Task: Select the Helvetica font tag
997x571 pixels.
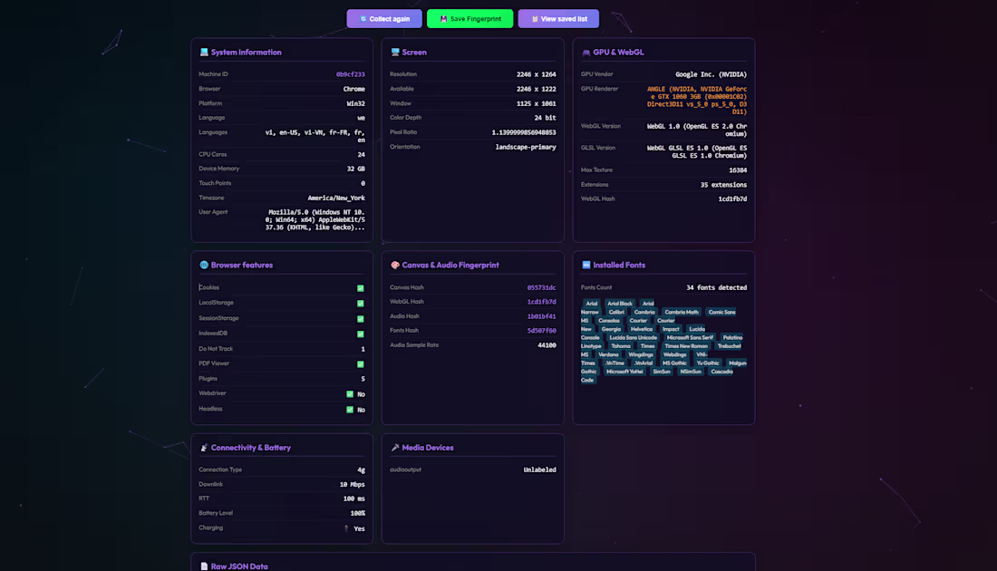Action: (x=642, y=329)
